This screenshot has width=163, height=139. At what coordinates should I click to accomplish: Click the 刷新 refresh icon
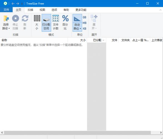(25, 18)
